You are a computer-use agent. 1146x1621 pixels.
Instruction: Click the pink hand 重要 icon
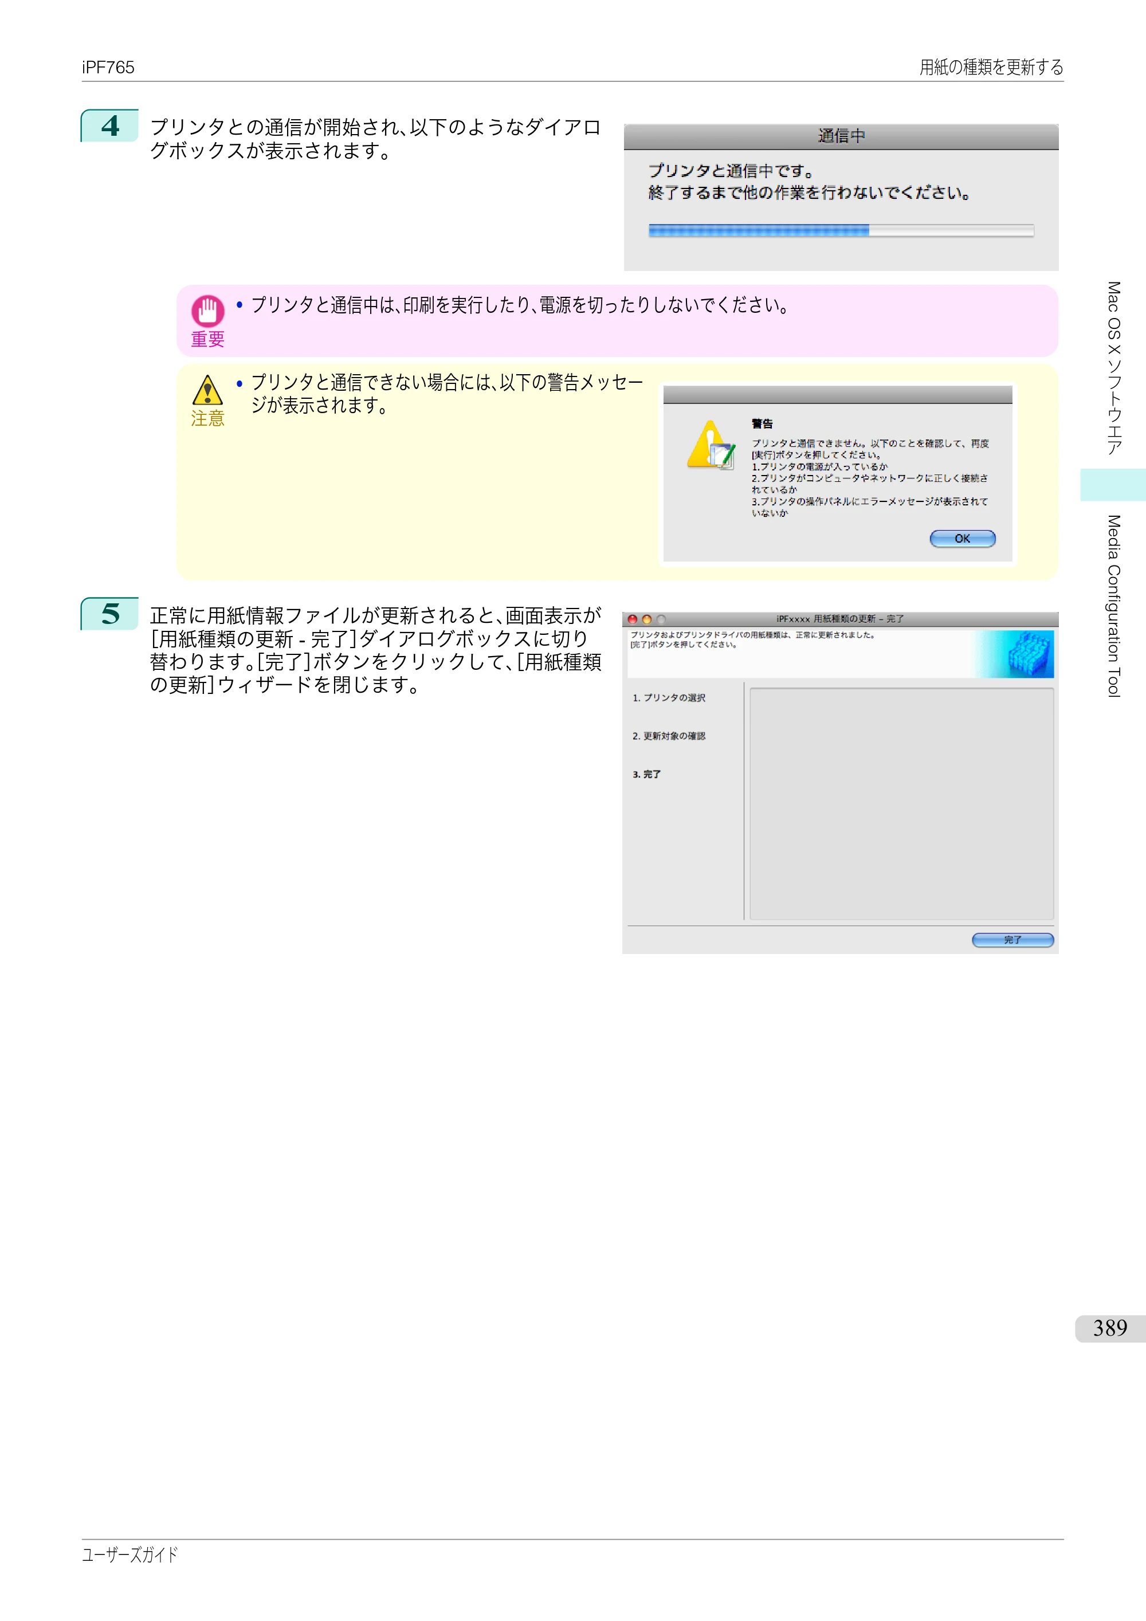click(207, 310)
